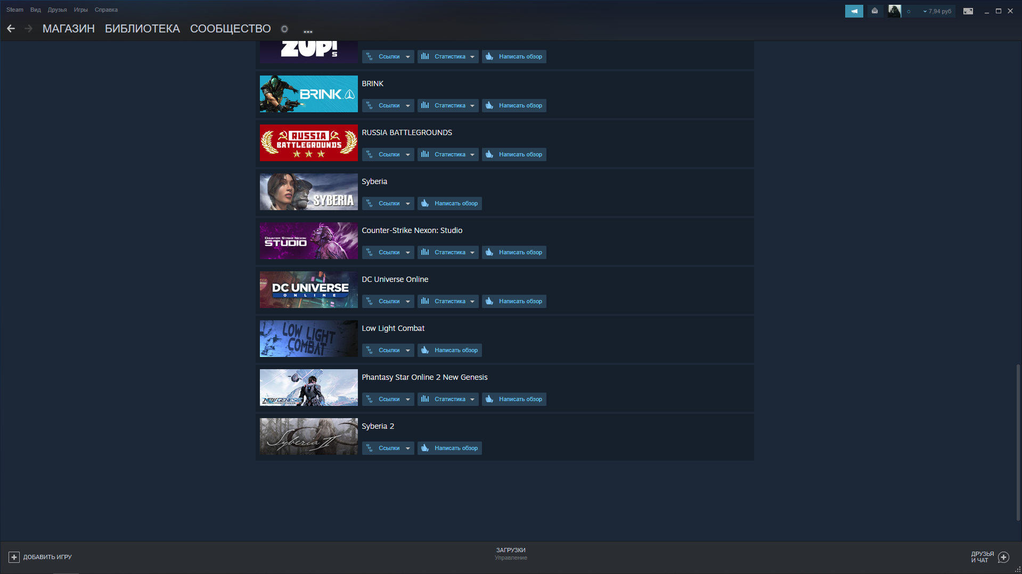The width and height of the screenshot is (1022, 574).
Task: Click the thumbs-up icon in BRINK row
Action: (x=489, y=105)
